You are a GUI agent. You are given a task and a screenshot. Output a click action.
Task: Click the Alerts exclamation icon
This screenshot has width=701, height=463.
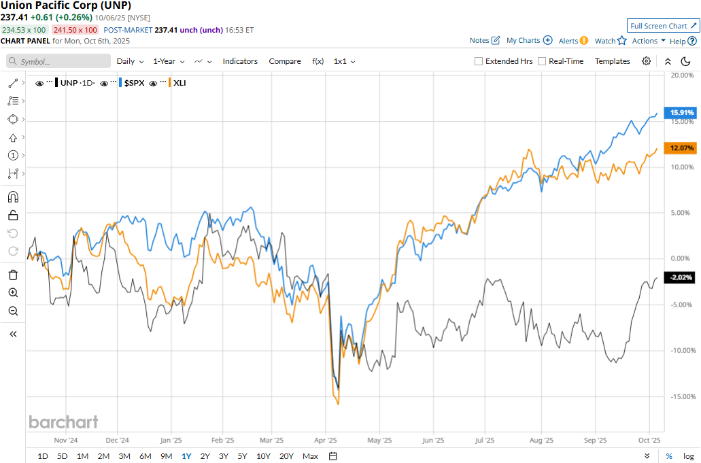[x=584, y=41]
